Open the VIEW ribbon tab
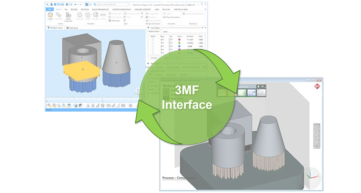 point(157,9)
